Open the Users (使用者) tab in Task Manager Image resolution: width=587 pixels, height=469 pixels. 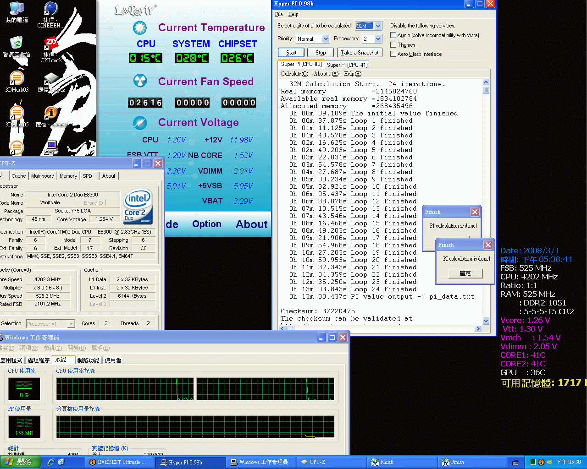[x=113, y=360]
